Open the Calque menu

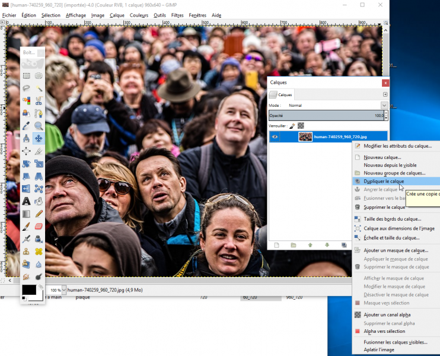(117, 15)
